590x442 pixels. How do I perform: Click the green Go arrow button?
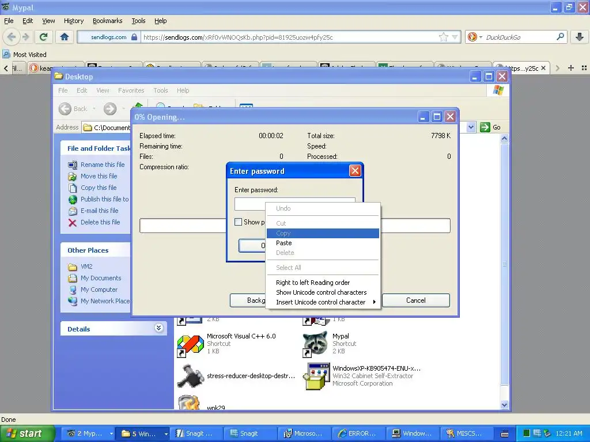pos(485,127)
